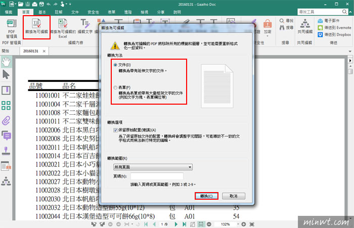Click the open folder icon in title bar
Viewport: 354px width, 228px height.
(x=21, y=4)
